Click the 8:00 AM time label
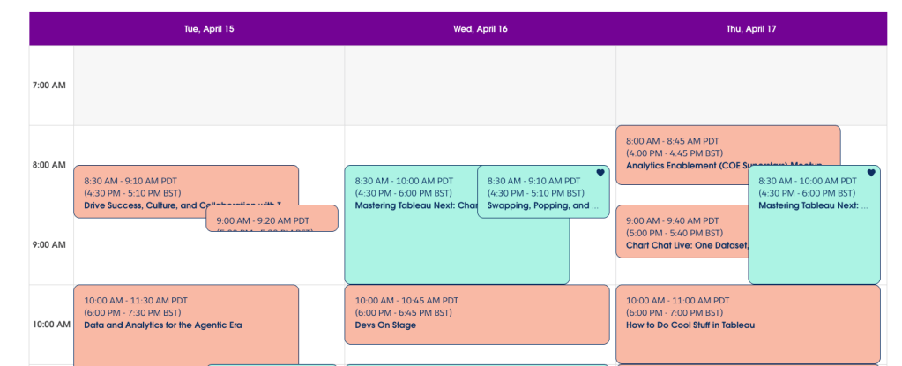Image resolution: width=902 pixels, height=366 pixels. point(49,165)
